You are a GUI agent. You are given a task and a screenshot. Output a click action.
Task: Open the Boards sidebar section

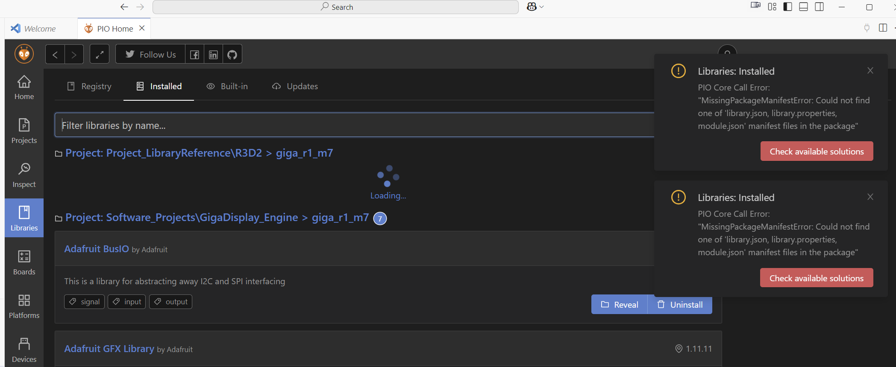coord(24,263)
